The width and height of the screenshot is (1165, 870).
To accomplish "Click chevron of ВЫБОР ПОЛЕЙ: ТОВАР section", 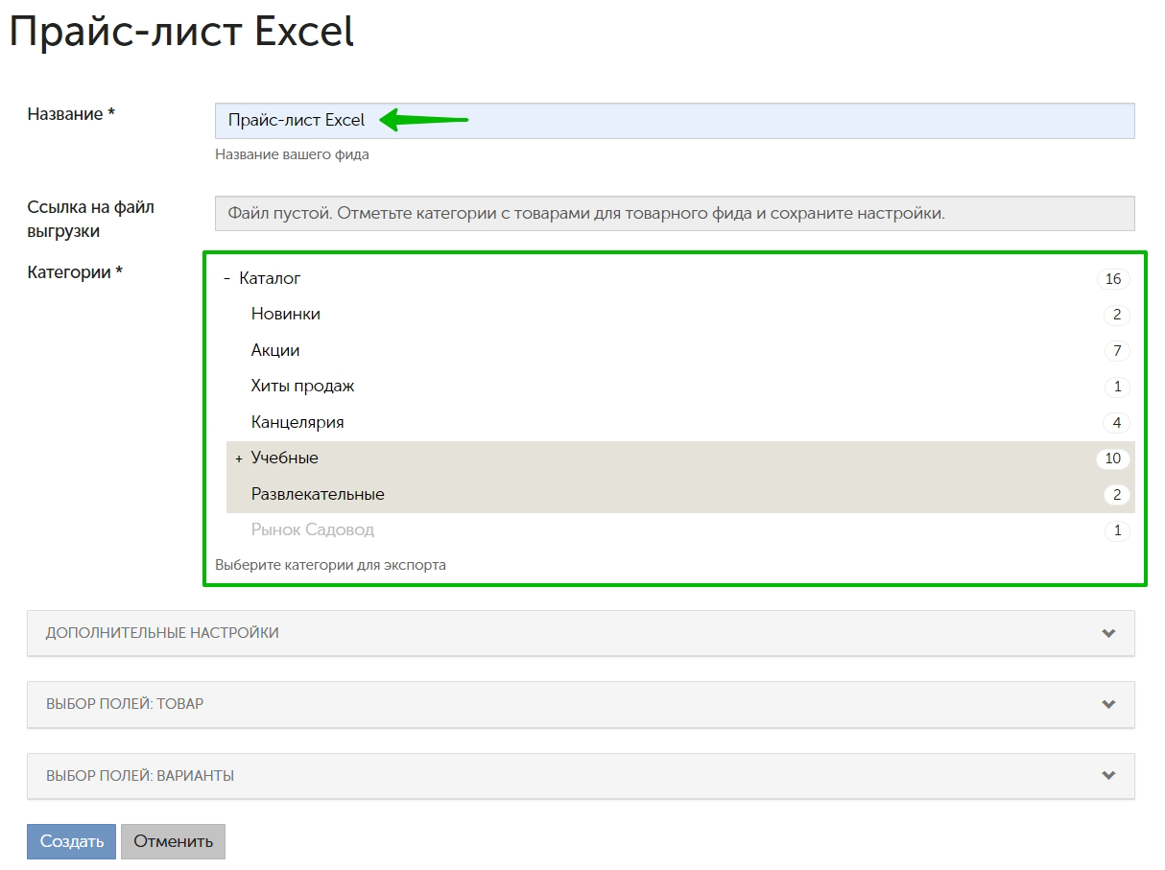I will [x=1109, y=705].
